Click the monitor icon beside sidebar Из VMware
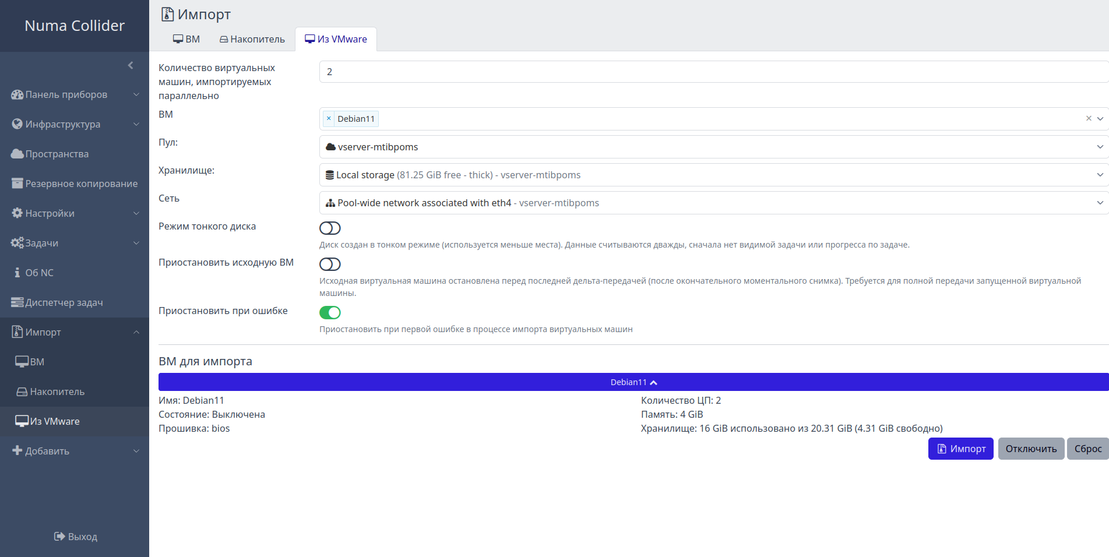This screenshot has height=557, width=1109. click(22, 421)
